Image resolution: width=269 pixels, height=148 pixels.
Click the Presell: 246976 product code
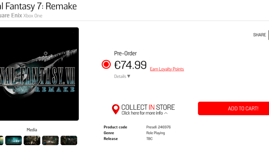point(158,127)
